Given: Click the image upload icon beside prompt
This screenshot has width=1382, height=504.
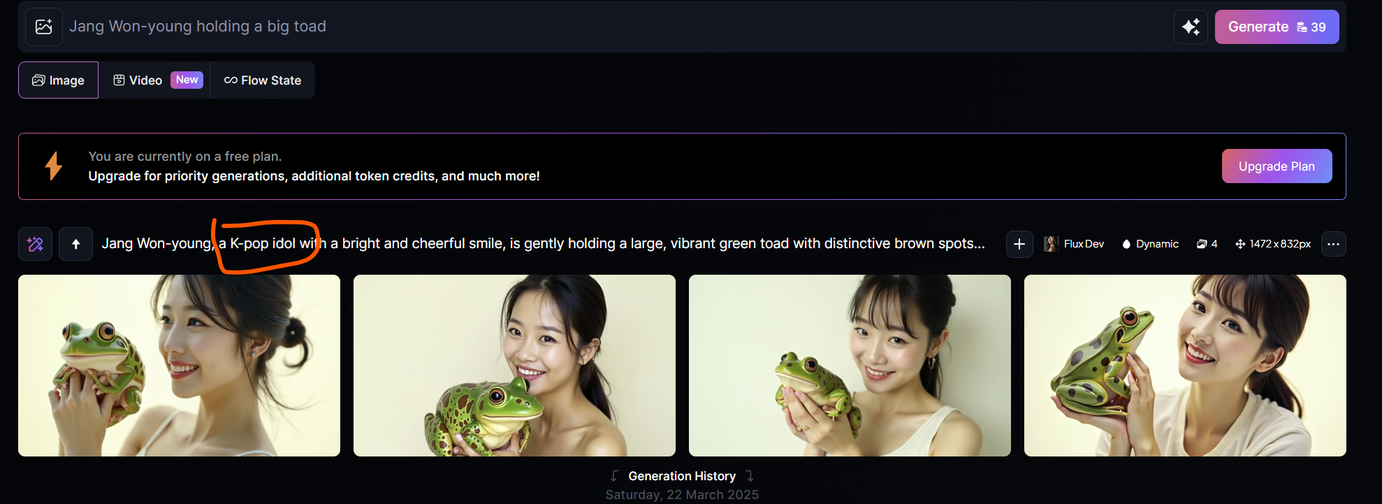Looking at the screenshot, I should 44,27.
